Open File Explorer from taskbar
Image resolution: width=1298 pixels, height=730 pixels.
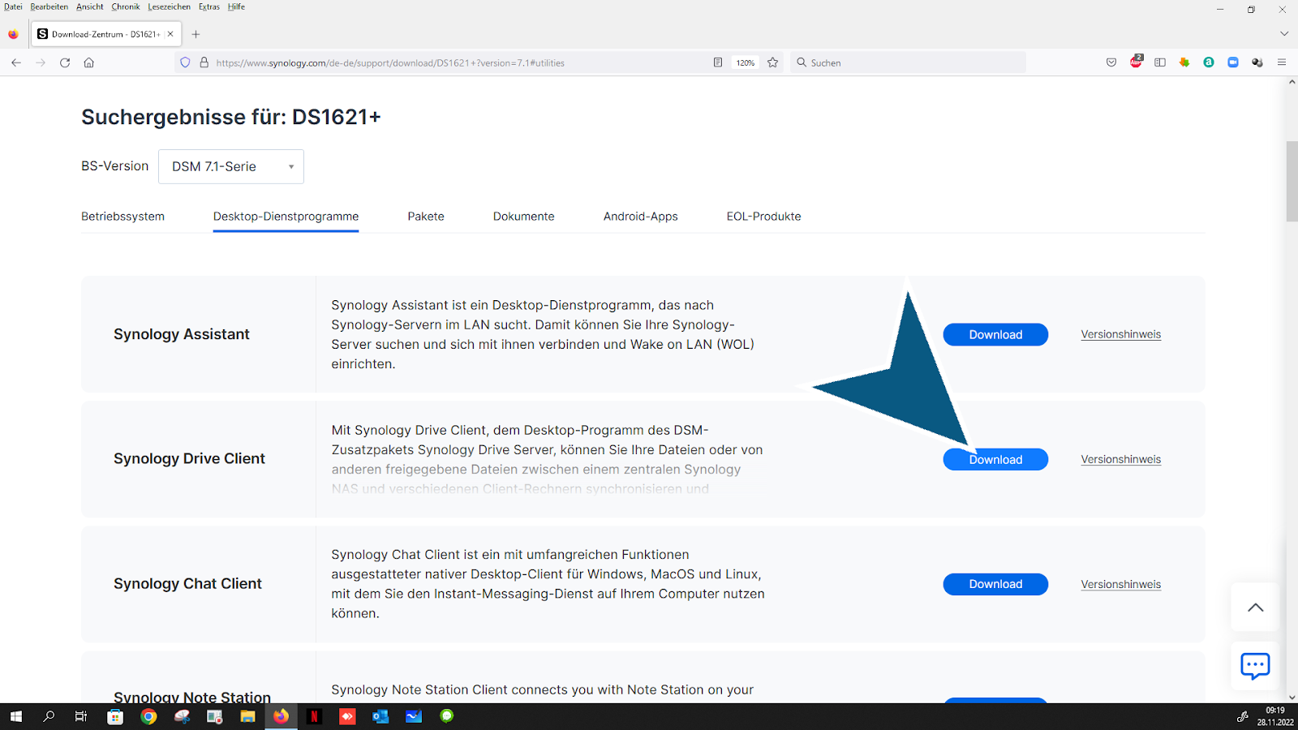tap(247, 716)
